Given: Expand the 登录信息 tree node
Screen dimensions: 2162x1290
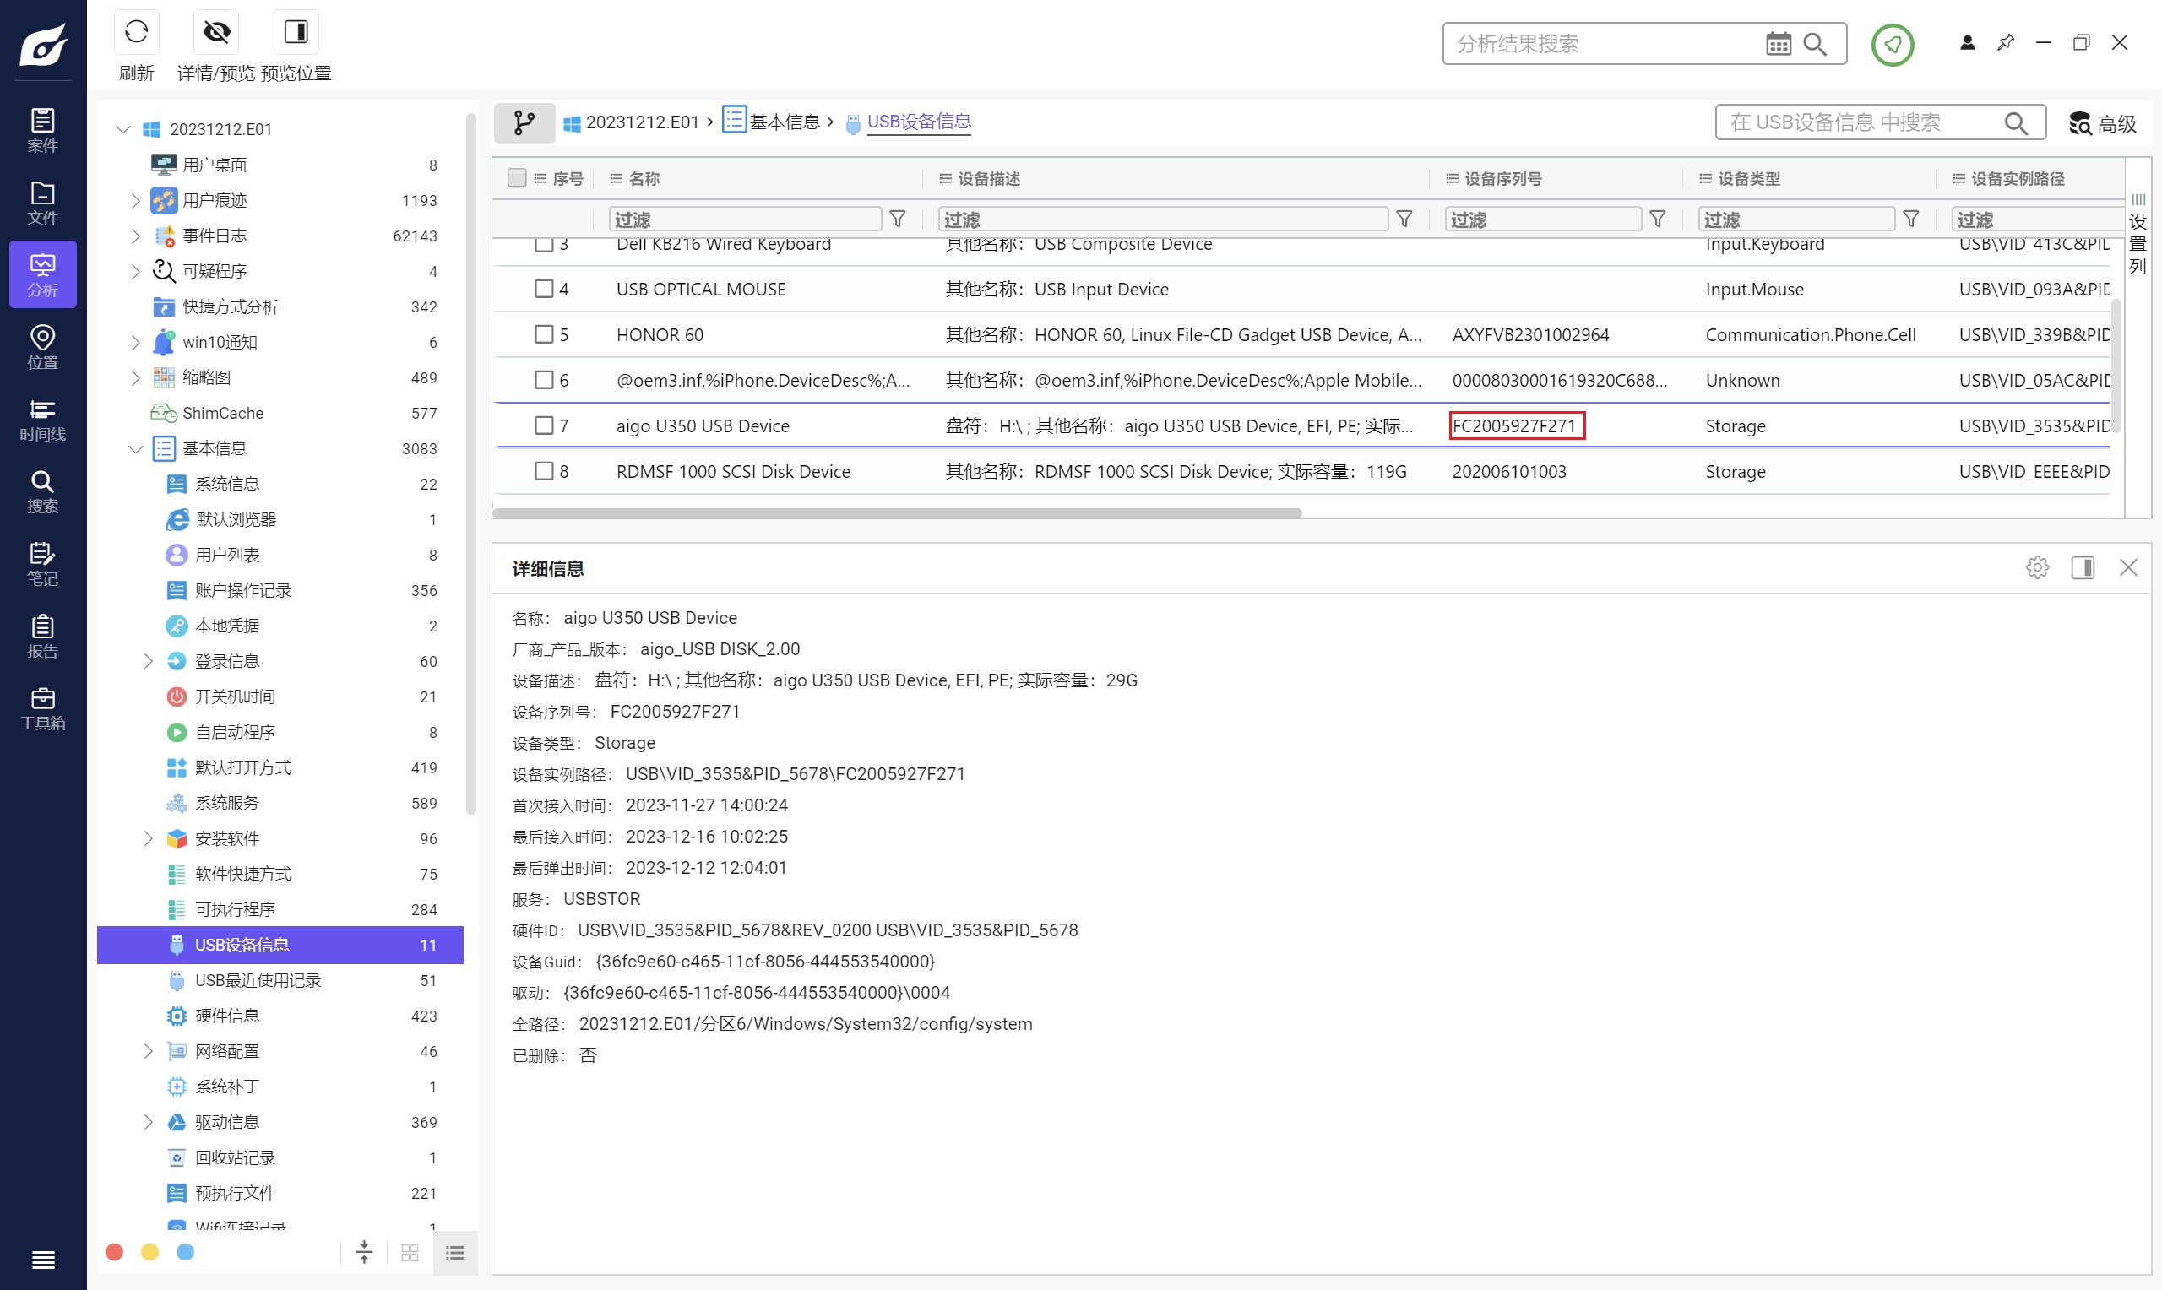Looking at the screenshot, I should (x=148, y=662).
